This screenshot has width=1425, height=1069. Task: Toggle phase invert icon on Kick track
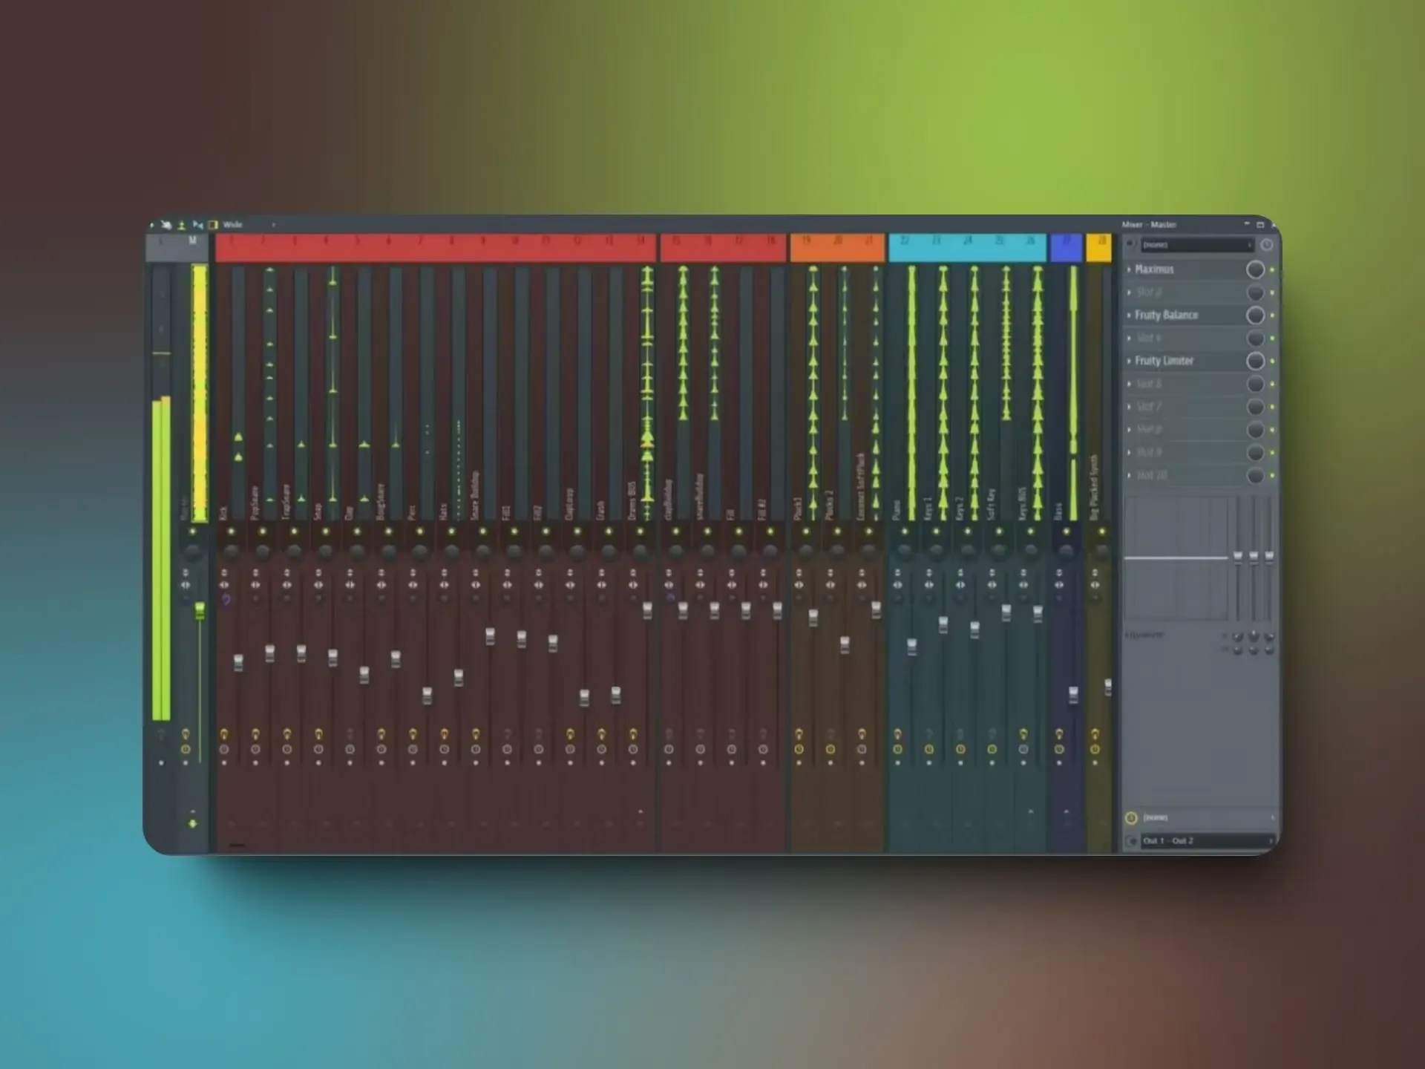(x=224, y=573)
